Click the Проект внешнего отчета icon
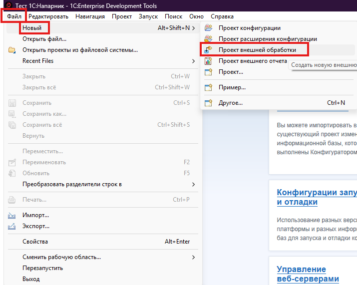This screenshot has height=285, width=357. tap(208, 61)
